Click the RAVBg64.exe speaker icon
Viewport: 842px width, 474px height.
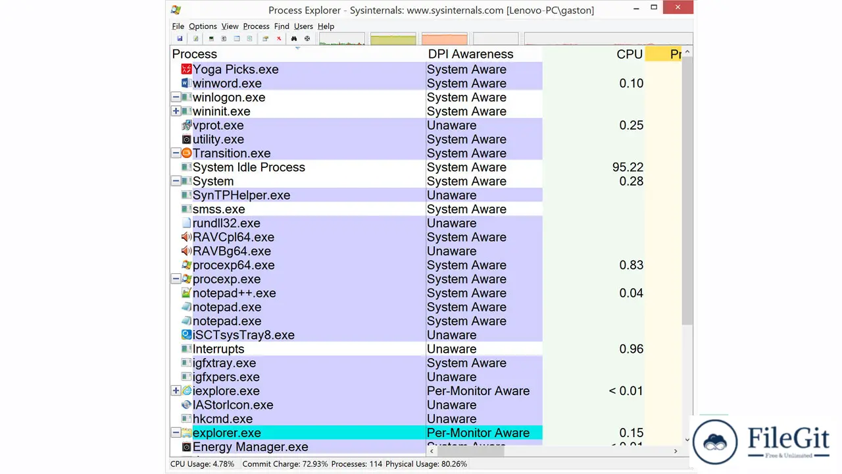(186, 251)
